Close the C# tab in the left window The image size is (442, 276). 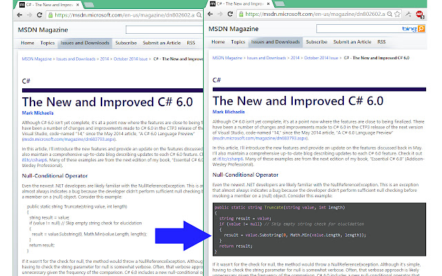(78, 5)
